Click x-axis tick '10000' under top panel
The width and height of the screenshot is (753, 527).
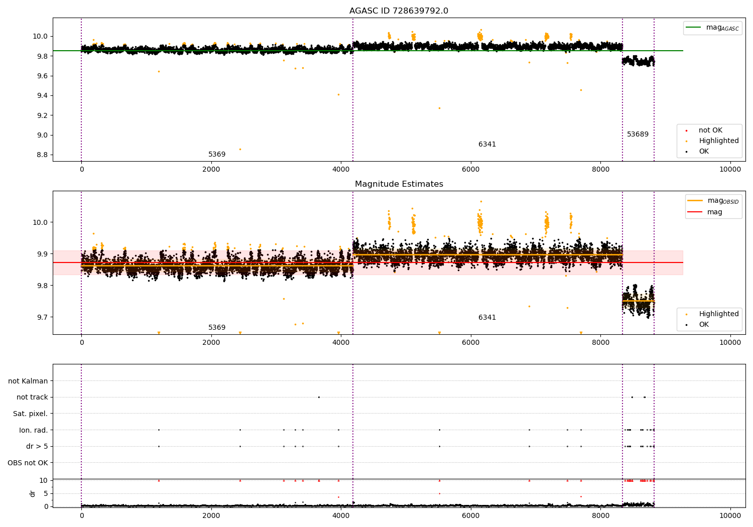click(730, 169)
